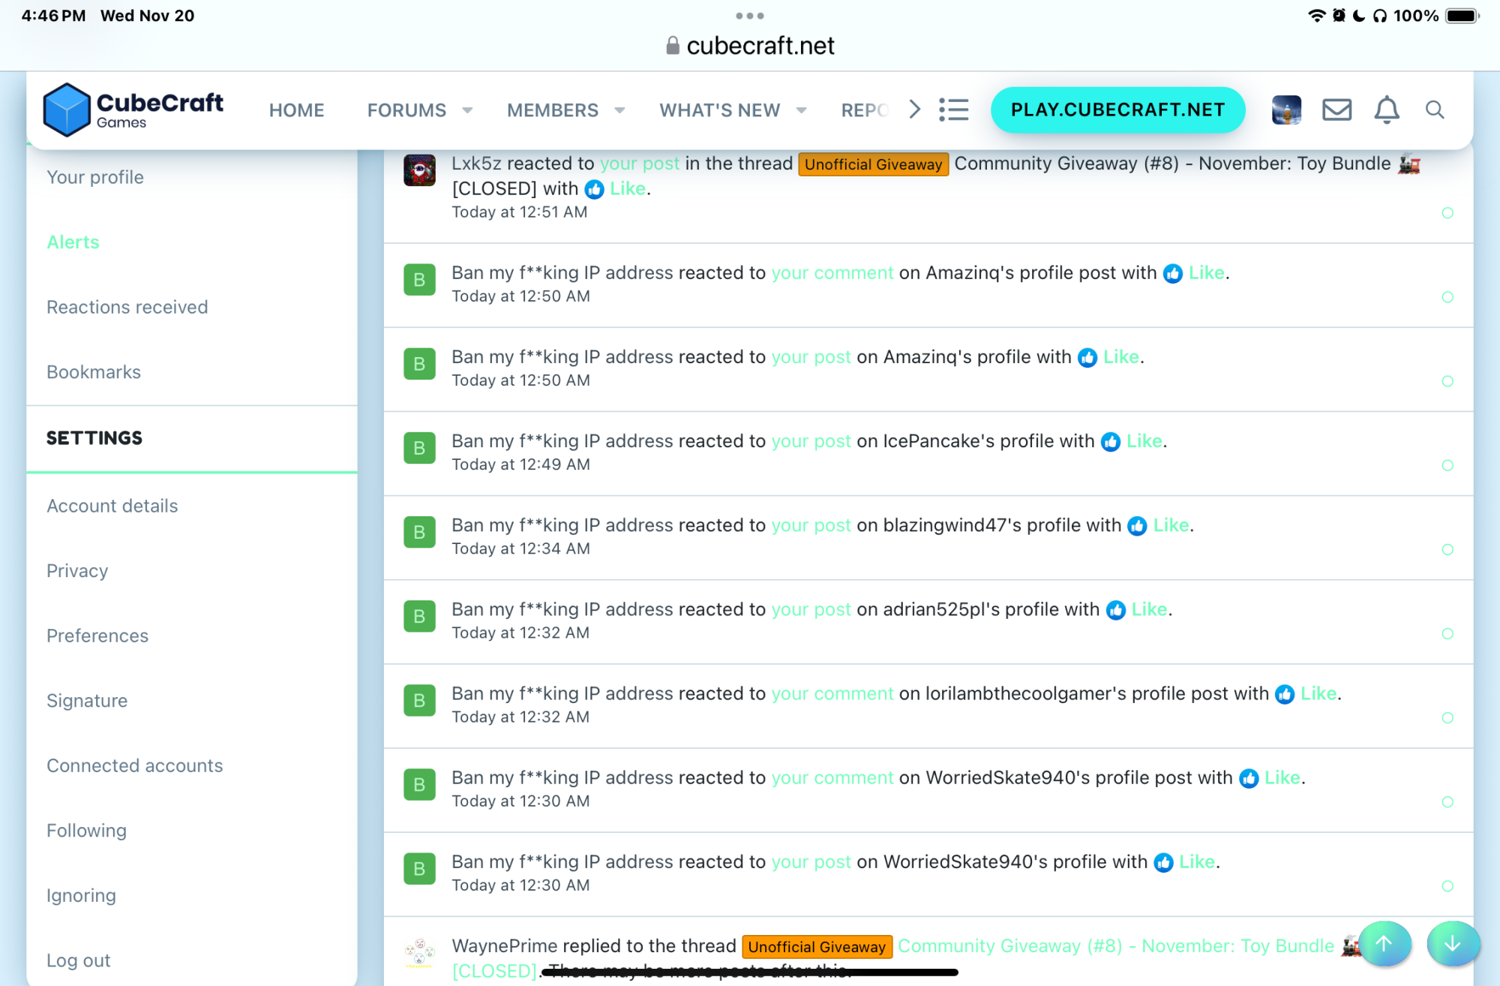The image size is (1500, 986).
Task: Expand the Forums dropdown arrow
Action: 467,110
